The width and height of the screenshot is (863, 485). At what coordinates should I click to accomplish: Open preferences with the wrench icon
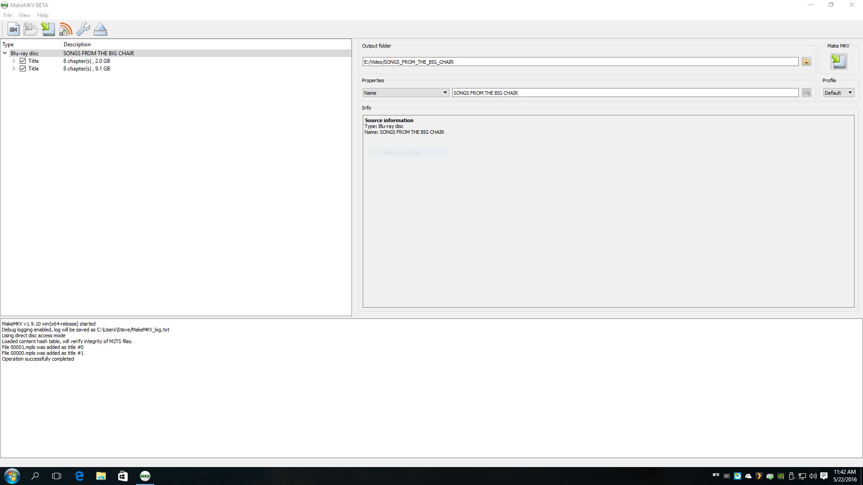click(x=83, y=29)
